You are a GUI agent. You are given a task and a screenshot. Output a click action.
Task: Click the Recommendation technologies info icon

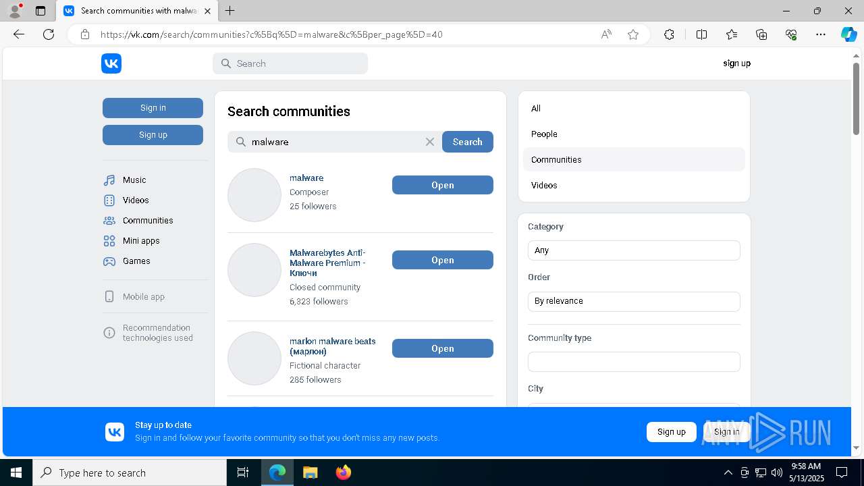(109, 333)
